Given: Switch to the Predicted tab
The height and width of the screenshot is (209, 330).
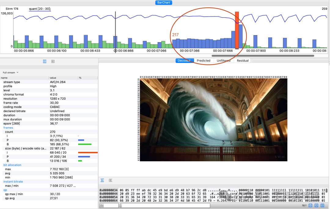Looking at the screenshot, I should (204, 61).
